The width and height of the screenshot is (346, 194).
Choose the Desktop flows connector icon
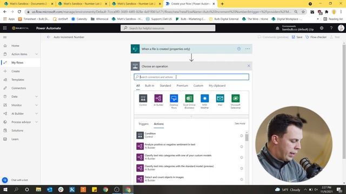pyautogui.click(x=174, y=98)
